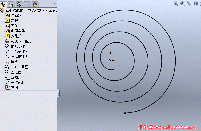Expand the 注解 annotations node
This screenshot has height=131, width=201.
pos(2,21)
